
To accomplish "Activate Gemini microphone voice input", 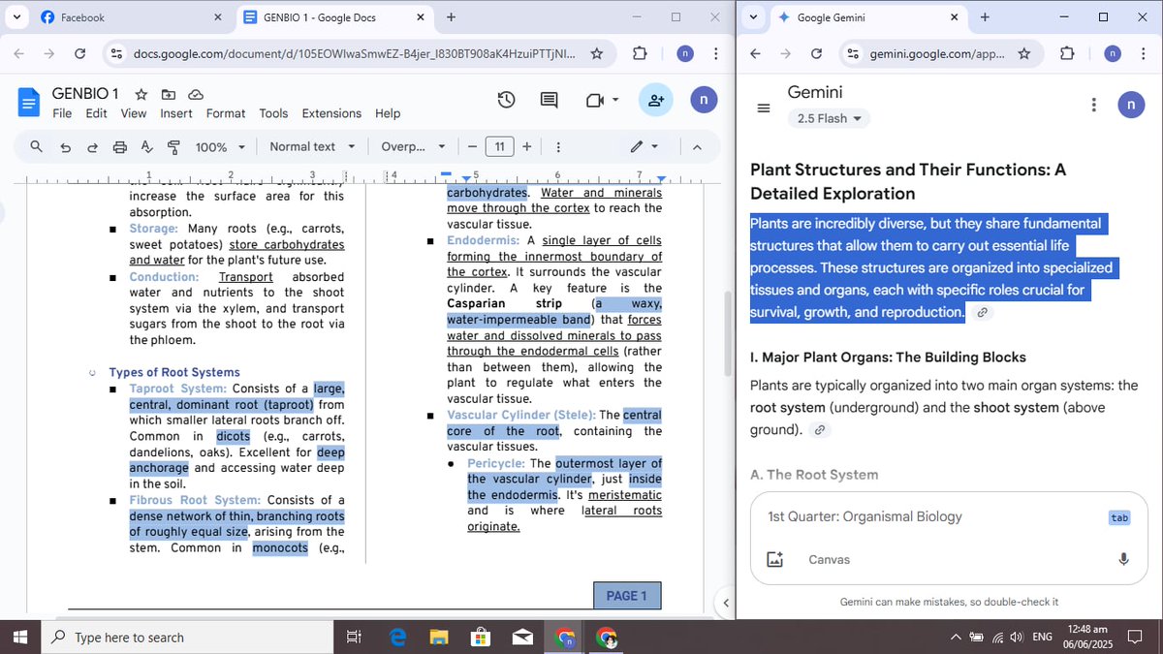I will click(x=1123, y=559).
